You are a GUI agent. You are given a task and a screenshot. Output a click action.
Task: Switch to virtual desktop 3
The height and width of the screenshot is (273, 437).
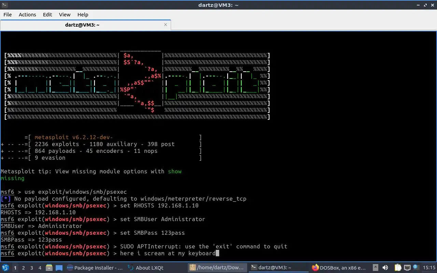pyautogui.click(x=32, y=268)
